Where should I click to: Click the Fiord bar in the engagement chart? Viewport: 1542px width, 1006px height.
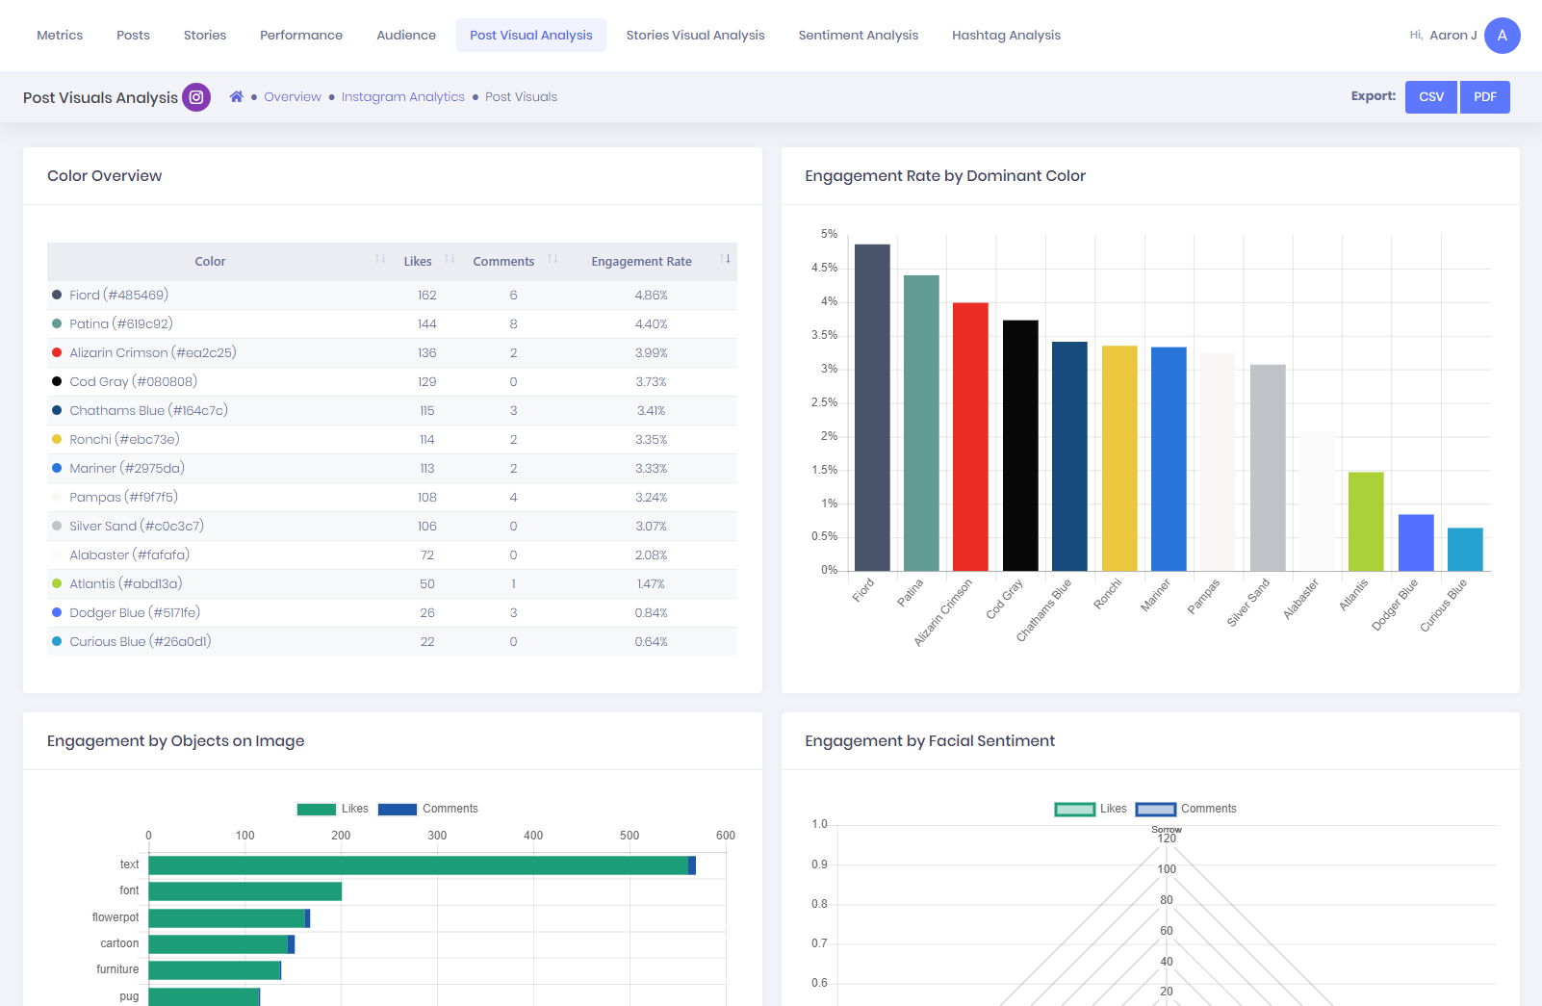[872, 407]
